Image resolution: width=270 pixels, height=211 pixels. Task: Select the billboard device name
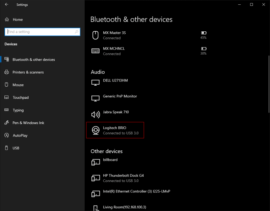click(x=110, y=160)
